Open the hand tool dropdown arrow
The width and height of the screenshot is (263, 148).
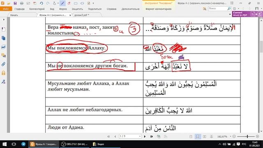point(58,3)
